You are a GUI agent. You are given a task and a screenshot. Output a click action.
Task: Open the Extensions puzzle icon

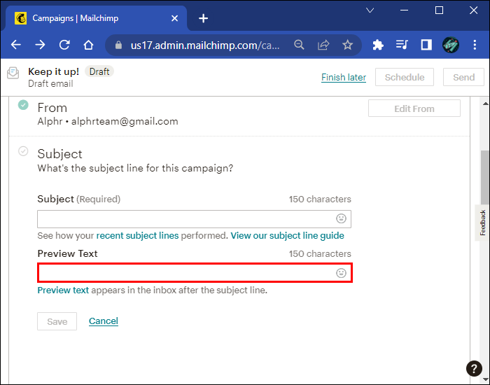(378, 45)
